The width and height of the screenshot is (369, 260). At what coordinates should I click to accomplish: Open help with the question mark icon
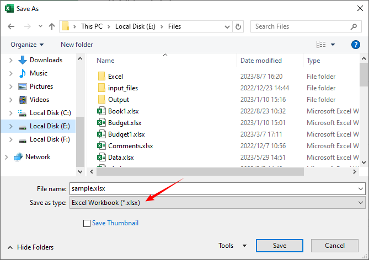click(x=355, y=45)
